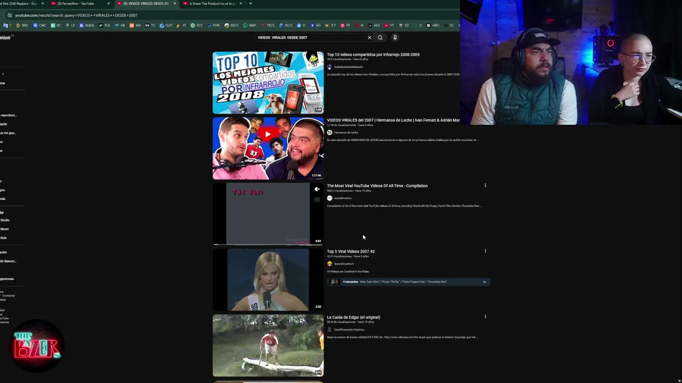This screenshot has width=682, height=383.
Task: Open the KC bookmark
Action: (55, 25)
